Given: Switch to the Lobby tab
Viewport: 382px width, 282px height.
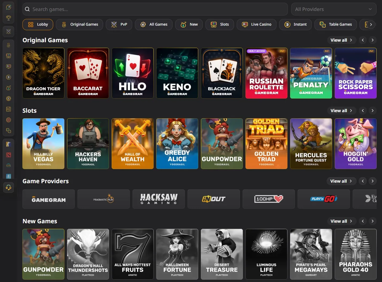Looking at the screenshot, I should pyautogui.click(x=38, y=25).
